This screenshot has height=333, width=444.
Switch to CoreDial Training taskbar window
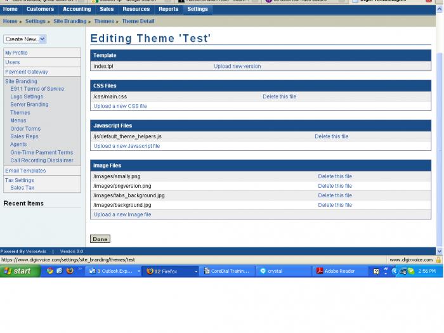tap(227, 271)
